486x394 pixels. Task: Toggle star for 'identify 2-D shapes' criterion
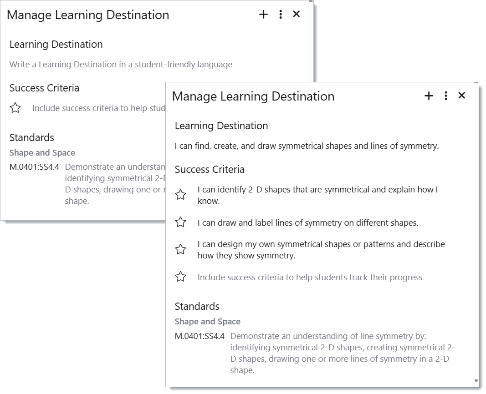coord(181,195)
